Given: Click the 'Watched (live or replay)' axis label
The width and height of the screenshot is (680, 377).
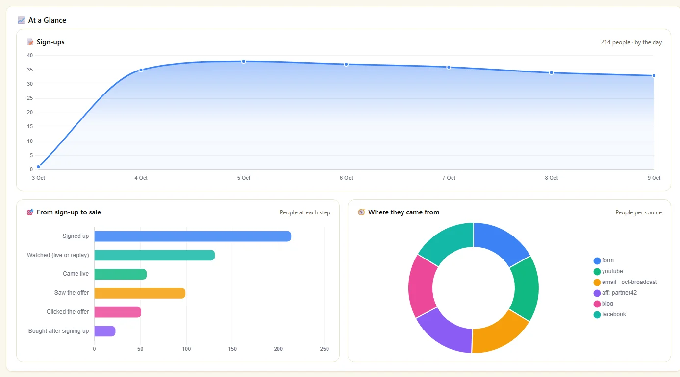Looking at the screenshot, I should coord(58,255).
